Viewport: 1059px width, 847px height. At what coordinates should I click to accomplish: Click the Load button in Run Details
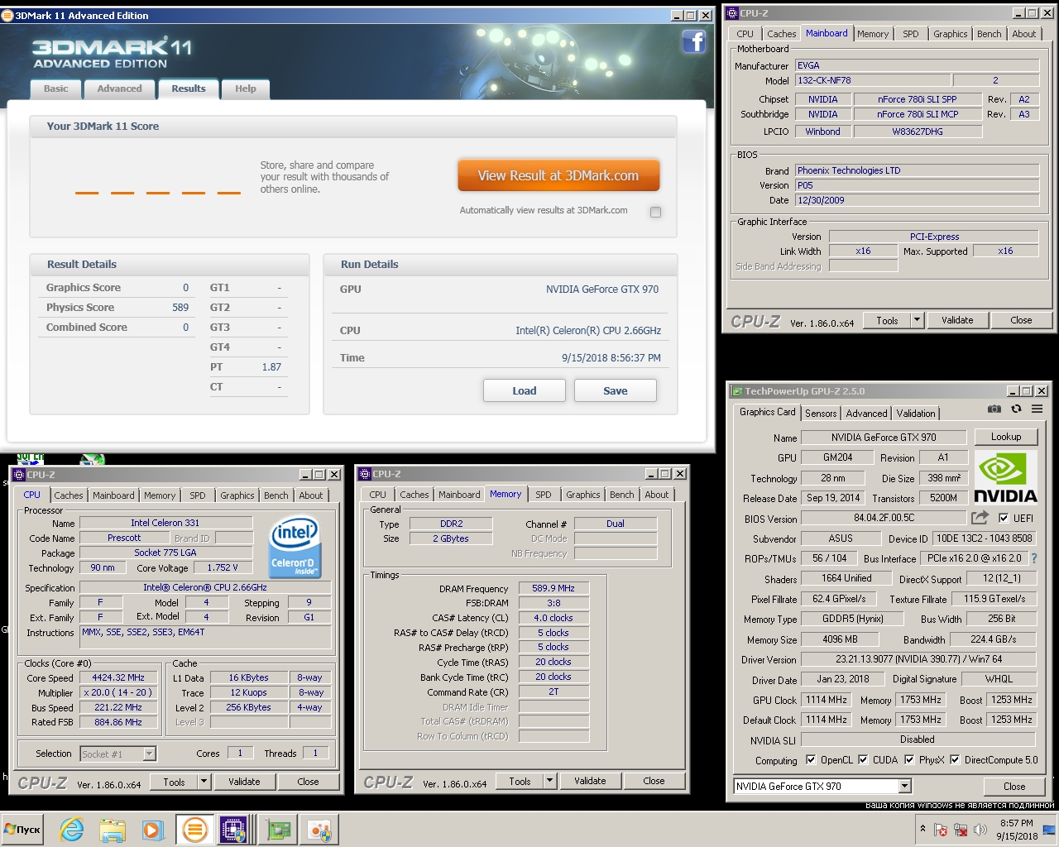click(524, 390)
